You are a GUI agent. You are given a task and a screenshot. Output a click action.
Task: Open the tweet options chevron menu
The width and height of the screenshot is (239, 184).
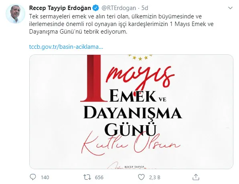click(230, 8)
